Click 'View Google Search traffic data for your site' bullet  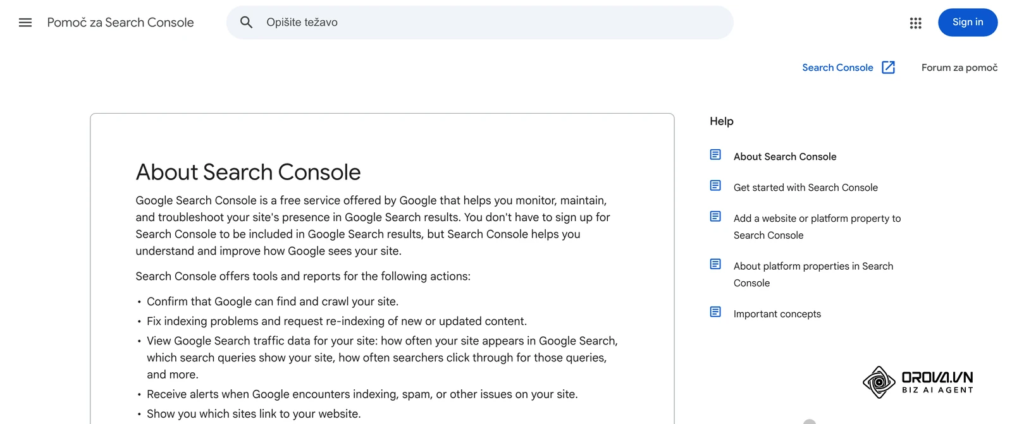coord(382,358)
